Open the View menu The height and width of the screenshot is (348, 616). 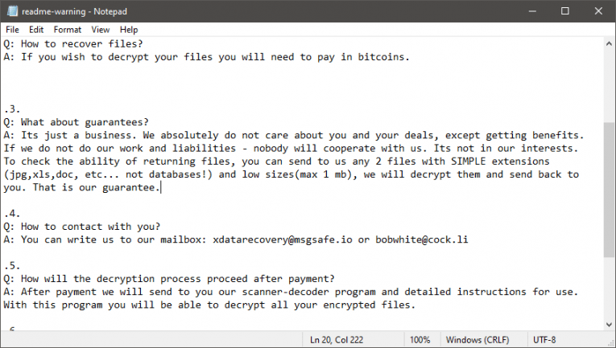101,30
